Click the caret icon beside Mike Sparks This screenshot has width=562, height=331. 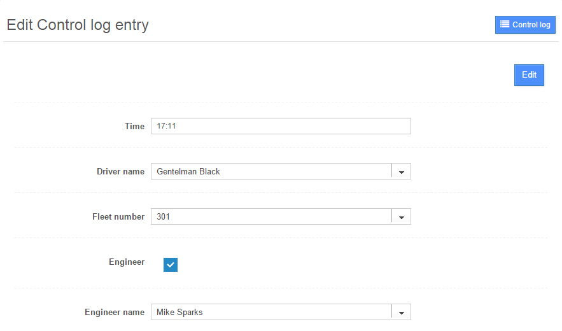click(x=402, y=313)
